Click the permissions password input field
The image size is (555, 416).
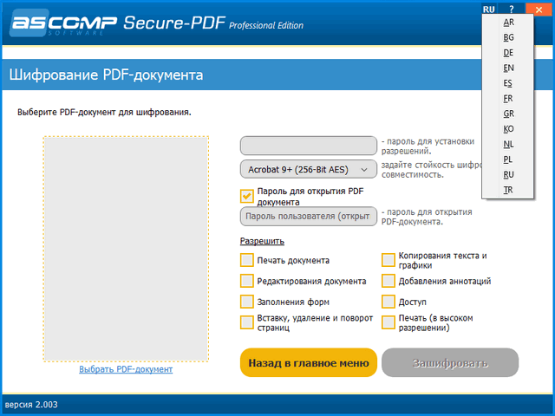(308, 145)
